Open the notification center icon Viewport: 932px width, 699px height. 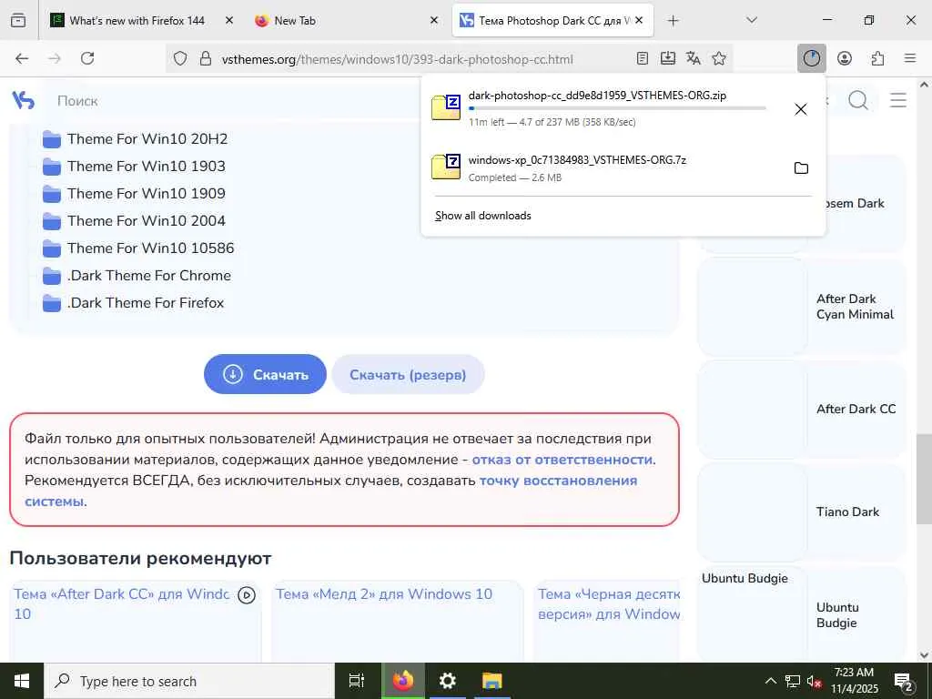pyautogui.click(x=904, y=681)
